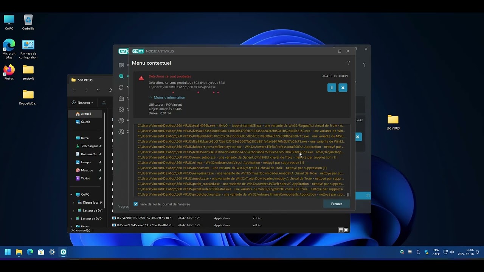Screen dimensions: 484x272
Task: Open Documents in the quick access list
Action: point(88,154)
